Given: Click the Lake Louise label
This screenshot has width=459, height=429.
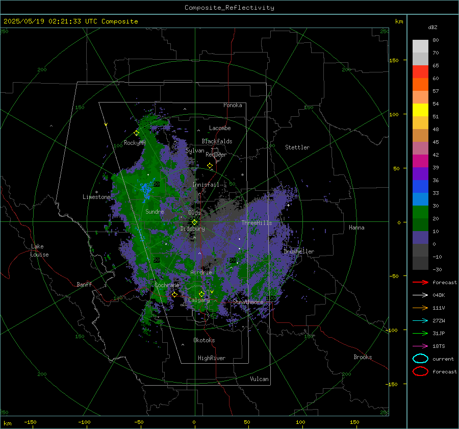Looking at the screenshot, I should tap(40, 250).
